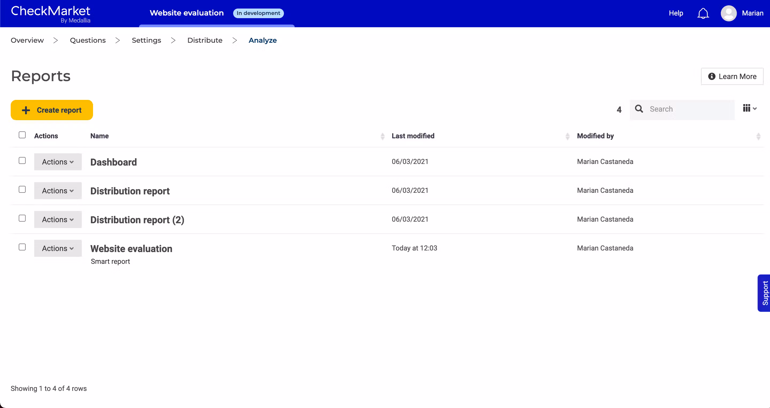Screen dimensions: 770x408
Task: Click the search magnifier icon
Action: [639, 109]
